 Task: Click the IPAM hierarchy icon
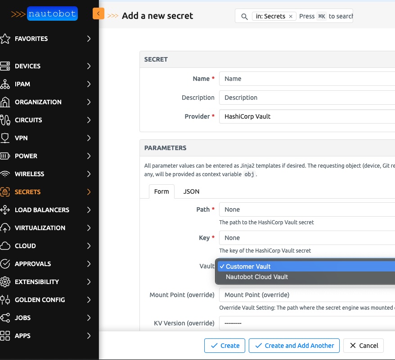tap(5, 84)
